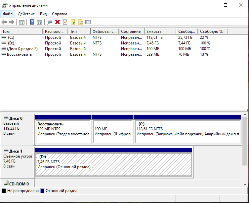Click the drive icon of the (Диск 0 раздел 2) row

(x=4, y=49)
